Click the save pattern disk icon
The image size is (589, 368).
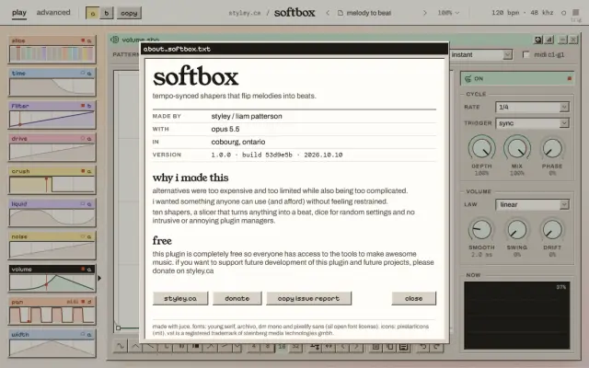point(404,346)
